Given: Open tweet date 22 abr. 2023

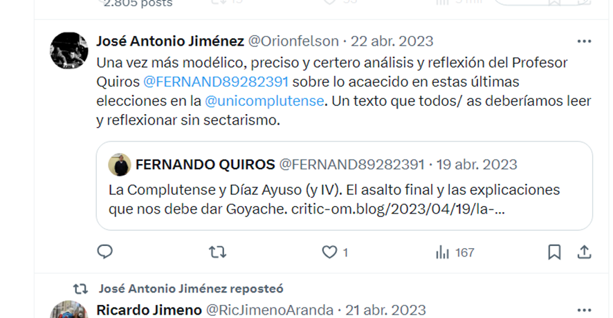Looking at the screenshot, I should 392,41.
